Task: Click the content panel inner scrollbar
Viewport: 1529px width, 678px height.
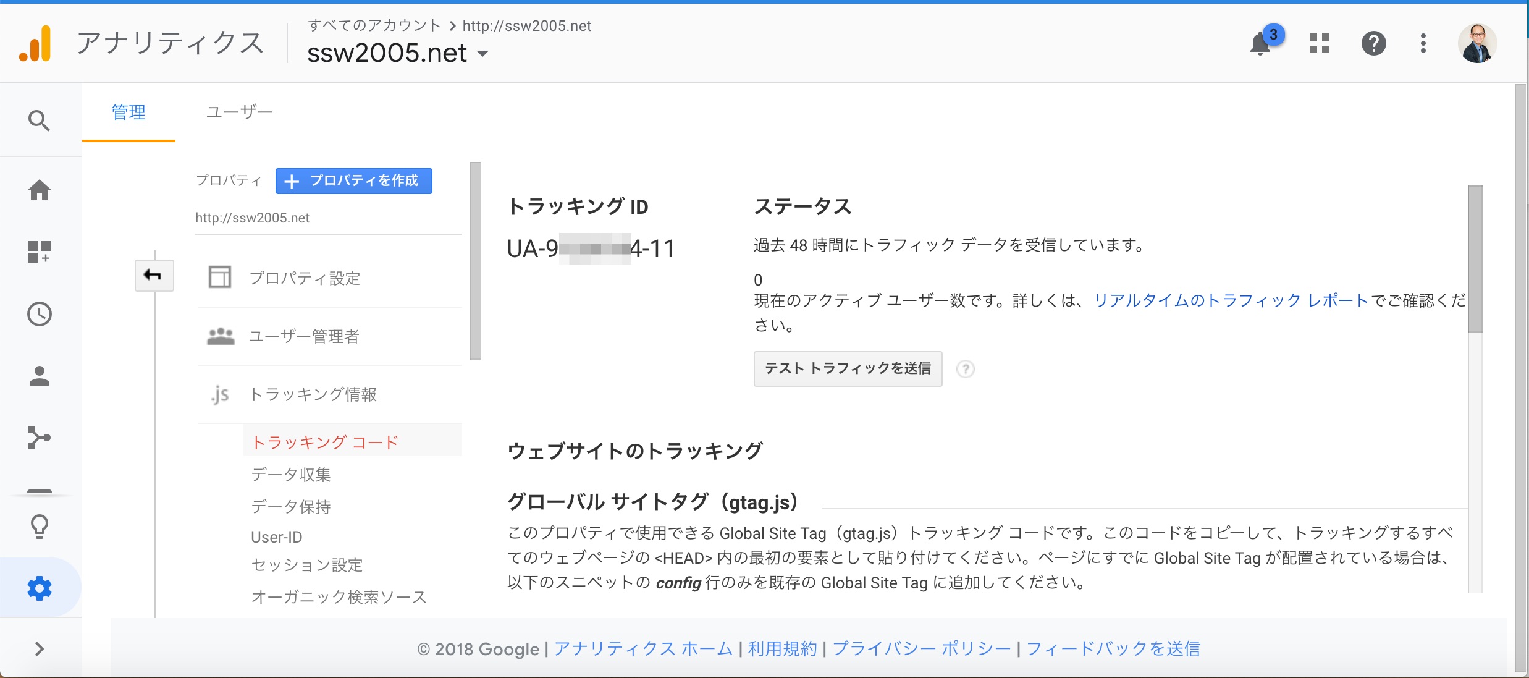Action: (1475, 258)
